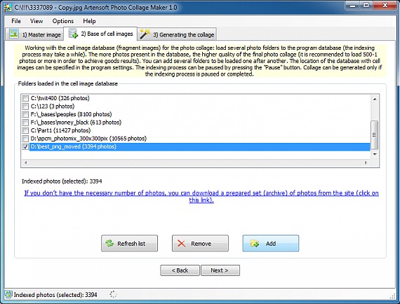Open the Options menu
Image resolution: width=400 pixels, height=304 pixels.
[63, 21]
